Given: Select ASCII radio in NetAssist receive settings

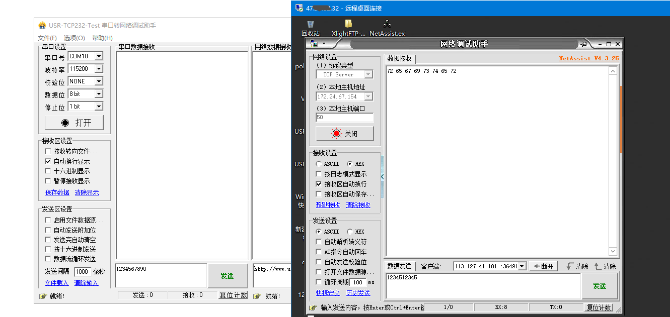Looking at the screenshot, I should pyautogui.click(x=319, y=164).
